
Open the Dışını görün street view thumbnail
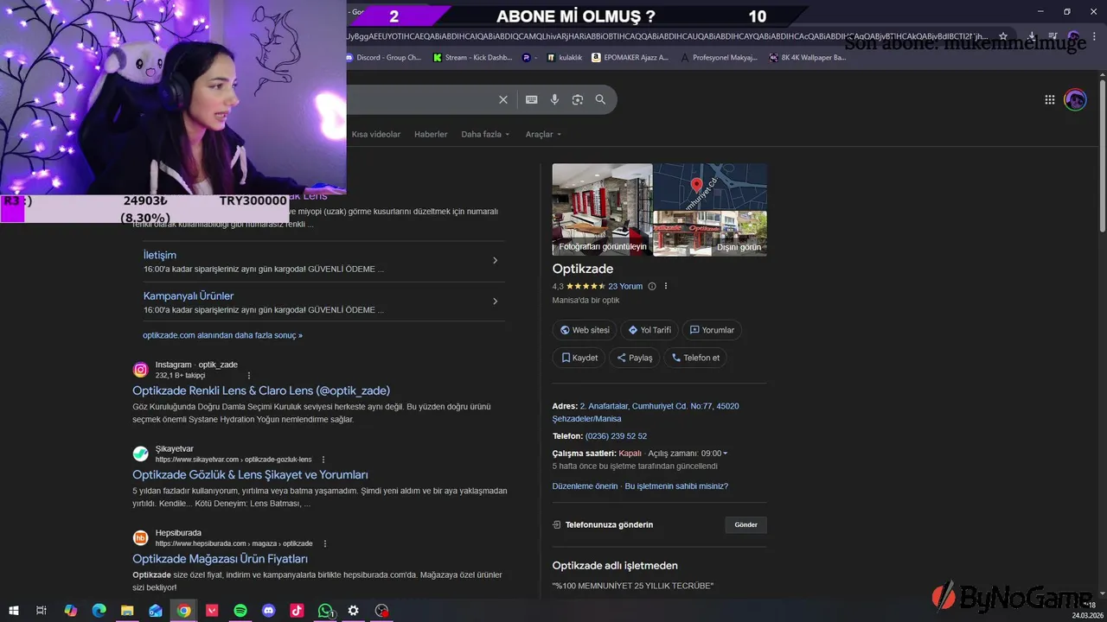[710, 233]
